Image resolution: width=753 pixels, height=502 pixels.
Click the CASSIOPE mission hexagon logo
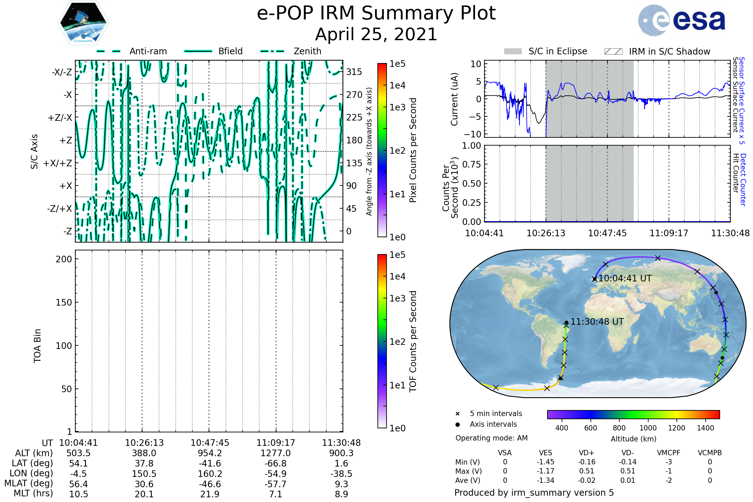[x=83, y=23]
